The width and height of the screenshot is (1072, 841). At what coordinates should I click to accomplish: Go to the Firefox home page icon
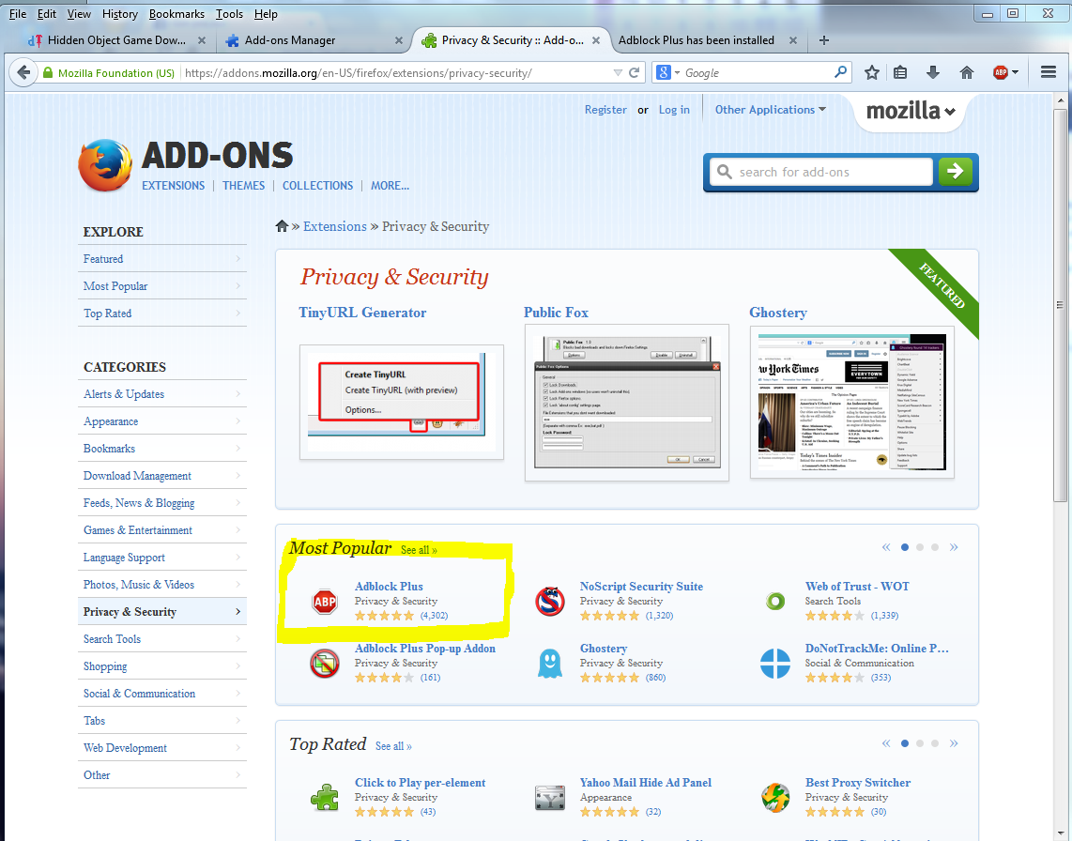[x=966, y=72]
